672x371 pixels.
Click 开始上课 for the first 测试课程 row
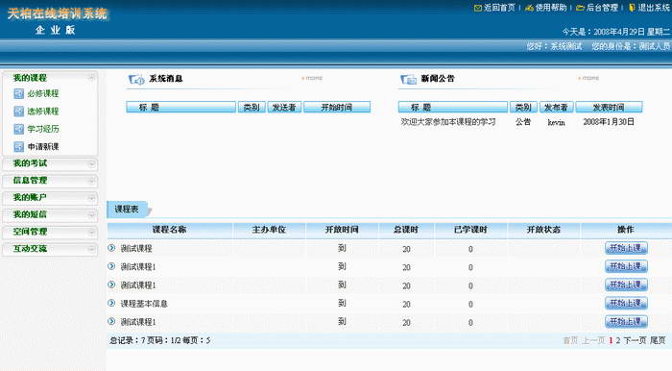(626, 248)
